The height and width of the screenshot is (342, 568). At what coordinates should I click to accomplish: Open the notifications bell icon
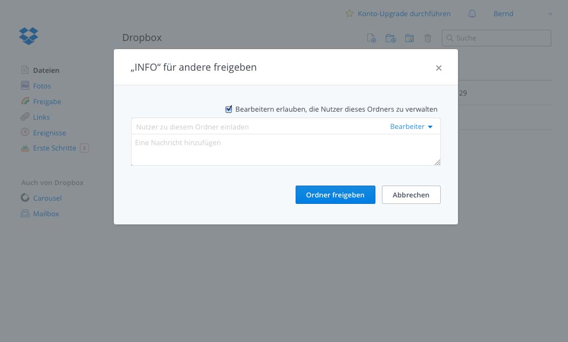pyautogui.click(x=472, y=14)
